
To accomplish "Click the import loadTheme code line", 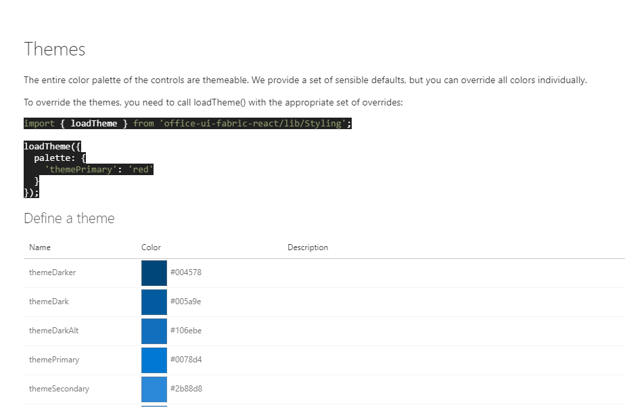I will pos(188,124).
